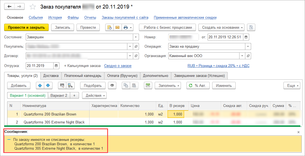Click the copy rows icon
This screenshot has height=156, width=305.
click(x=126, y=85)
